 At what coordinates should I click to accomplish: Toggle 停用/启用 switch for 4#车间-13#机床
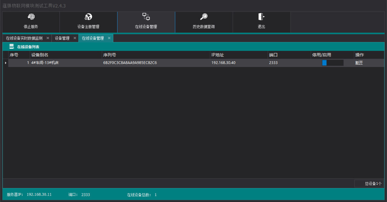pyautogui.click(x=332, y=63)
